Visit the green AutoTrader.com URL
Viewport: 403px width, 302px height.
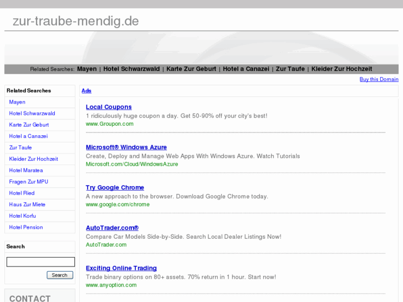[106, 245]
